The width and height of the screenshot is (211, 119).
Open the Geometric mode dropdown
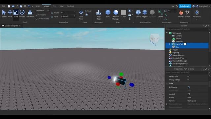(42, 11)
